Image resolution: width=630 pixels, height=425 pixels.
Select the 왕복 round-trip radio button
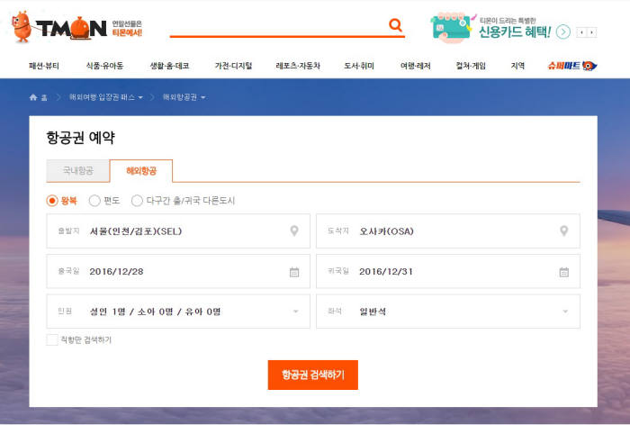point(52,200)
